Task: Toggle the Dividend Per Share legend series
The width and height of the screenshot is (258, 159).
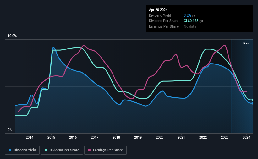Action: [x=62, y=150]
